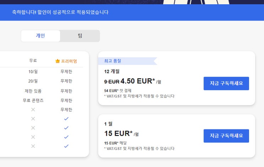Click the 15 EUR monthly price

point(118,134)
